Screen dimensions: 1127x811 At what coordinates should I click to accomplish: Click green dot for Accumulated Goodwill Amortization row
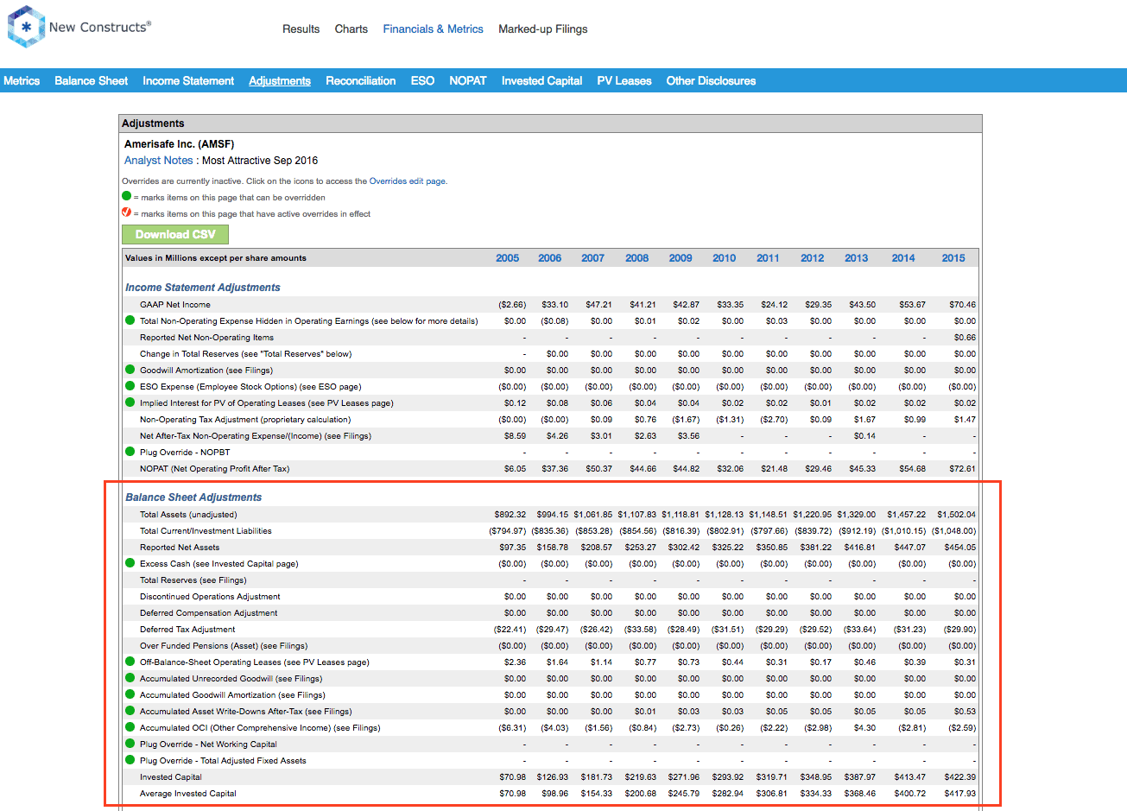click(130, 694)
